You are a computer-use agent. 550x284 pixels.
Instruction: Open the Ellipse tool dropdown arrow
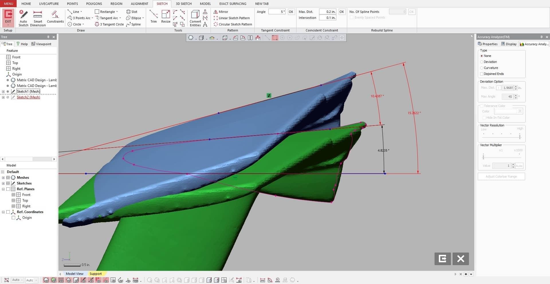pyautogui.click(x=143, y=18)
